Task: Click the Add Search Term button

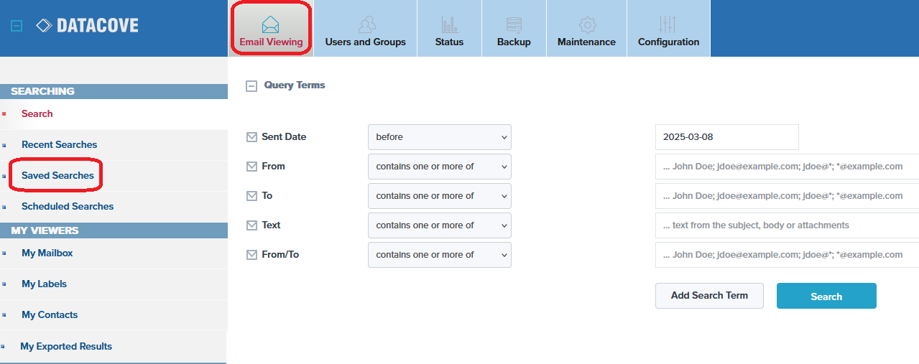Action: (x=709, y=295)
